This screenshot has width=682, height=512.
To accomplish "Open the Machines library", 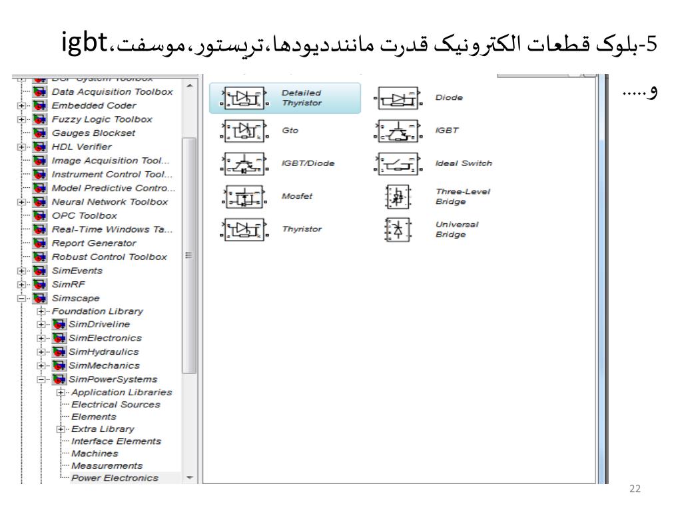I will pyautogui.click(x=95, y=453).
